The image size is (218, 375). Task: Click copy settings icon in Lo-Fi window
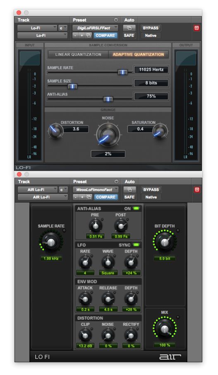point(88,36)
